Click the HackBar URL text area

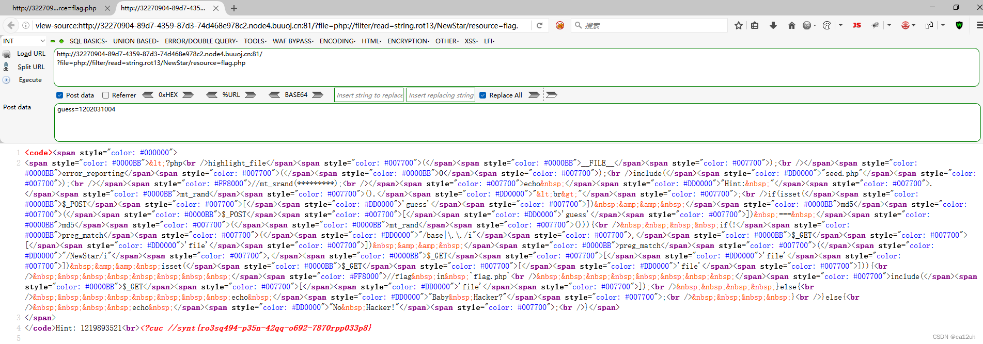(x=517, y=68)
